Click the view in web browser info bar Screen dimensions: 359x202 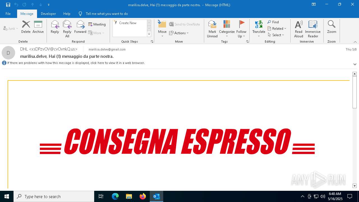point(73,63)
